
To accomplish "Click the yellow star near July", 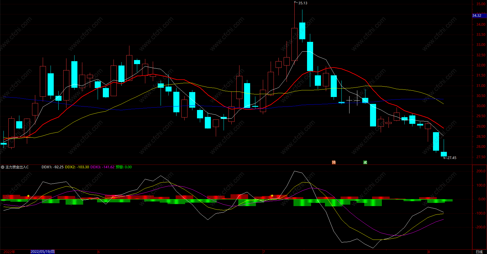I will [272, 196].
